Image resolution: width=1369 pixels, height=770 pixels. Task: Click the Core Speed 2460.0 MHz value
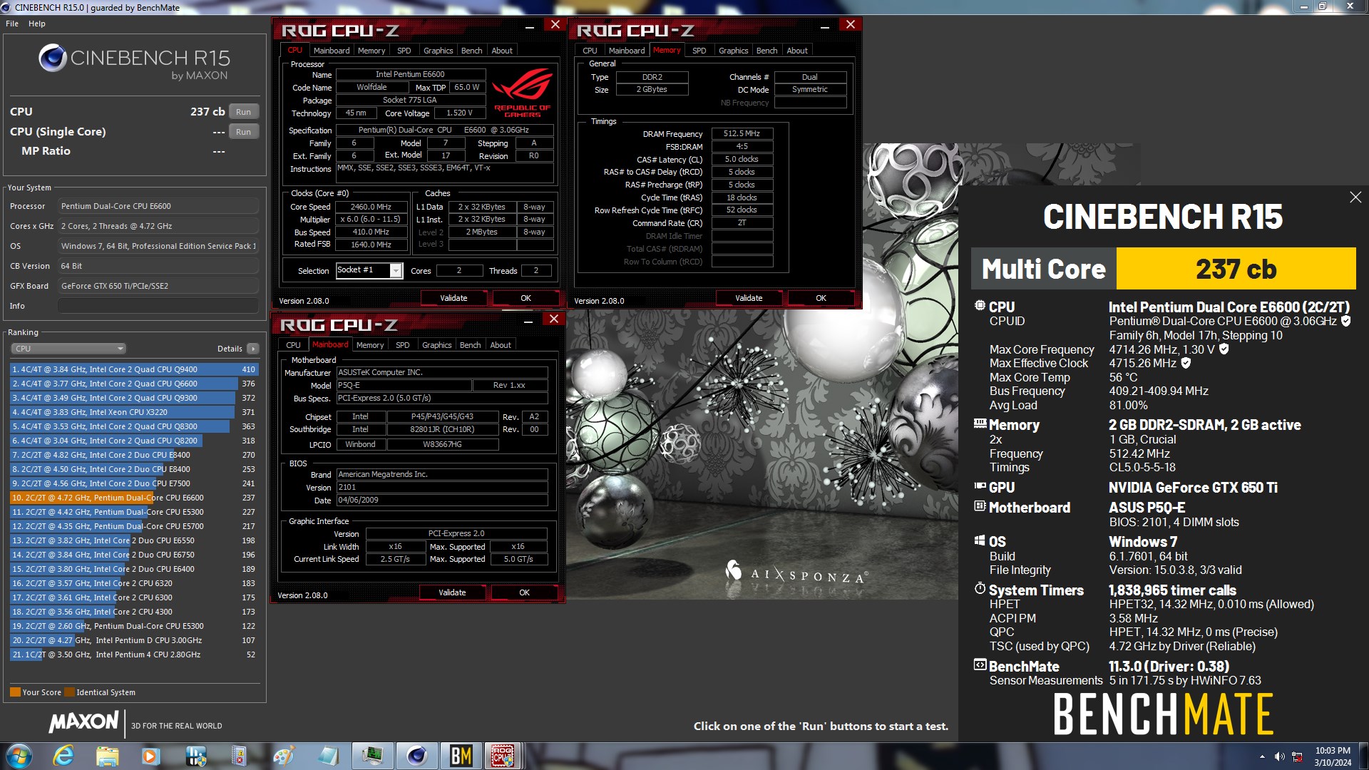click(x=371, y=207)
